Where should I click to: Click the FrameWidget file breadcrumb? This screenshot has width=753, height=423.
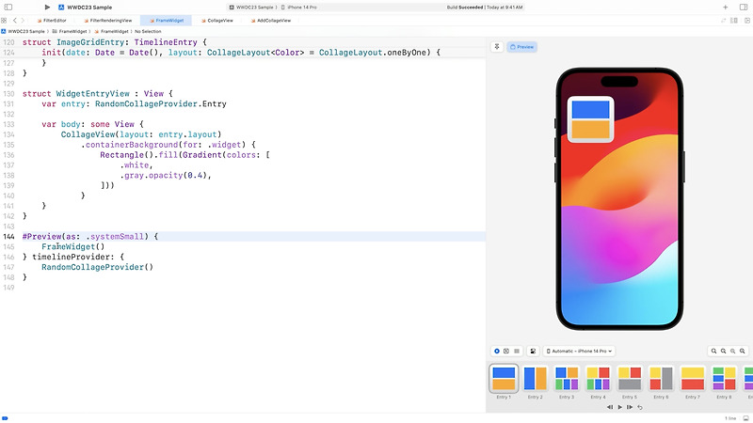111,31
